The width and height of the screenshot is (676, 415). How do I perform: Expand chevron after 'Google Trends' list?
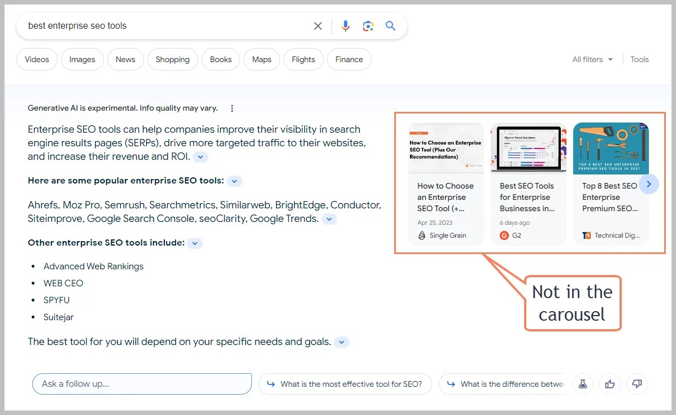click(x=329, y=219)
